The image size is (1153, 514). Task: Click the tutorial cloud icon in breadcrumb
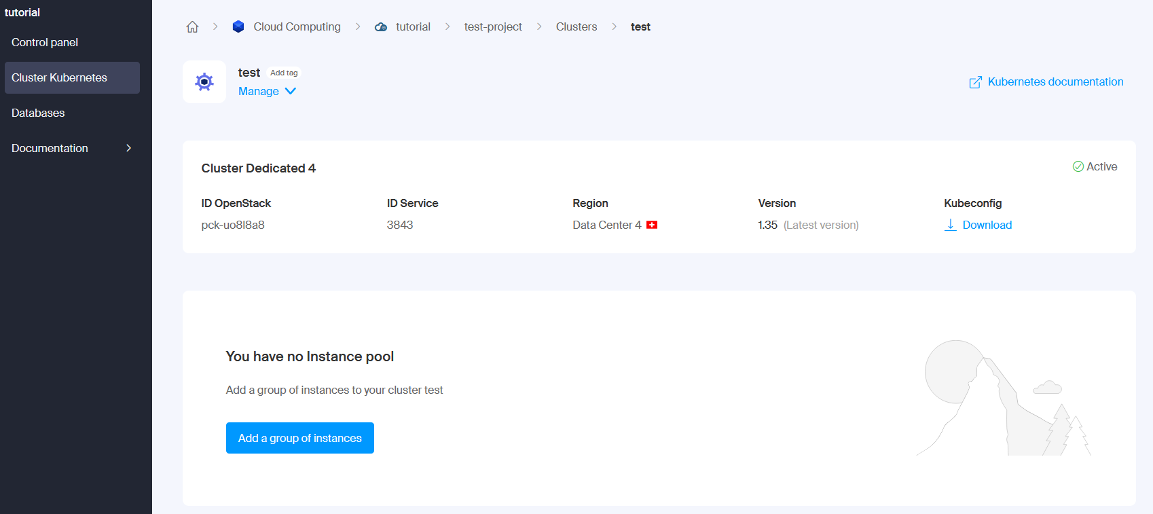click(381, 27)
